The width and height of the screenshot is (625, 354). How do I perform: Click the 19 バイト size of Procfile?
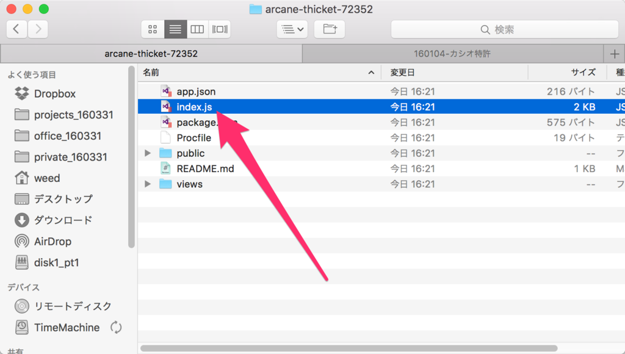pyautogui.click(x=574, y=137)
